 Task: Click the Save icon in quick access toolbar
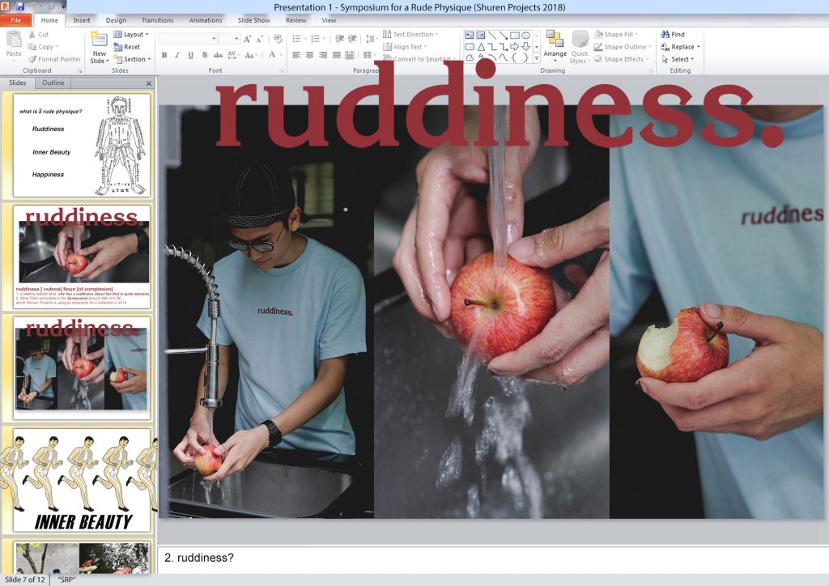point(19,6)
